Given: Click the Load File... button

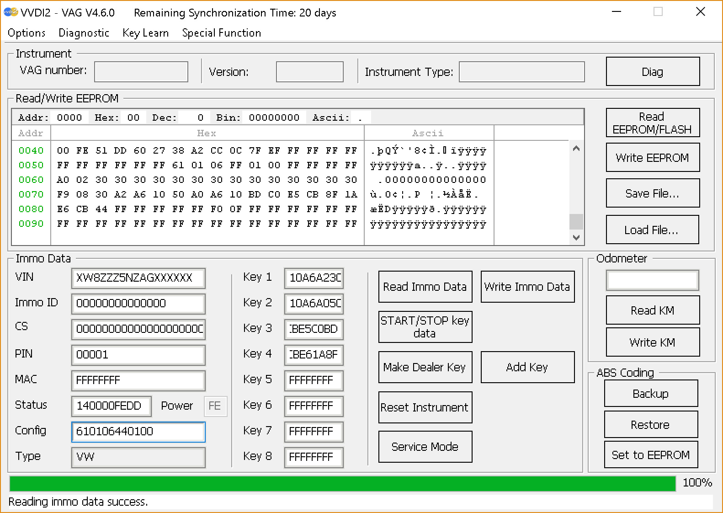Looking at the screenshot, I should (652, 230).
